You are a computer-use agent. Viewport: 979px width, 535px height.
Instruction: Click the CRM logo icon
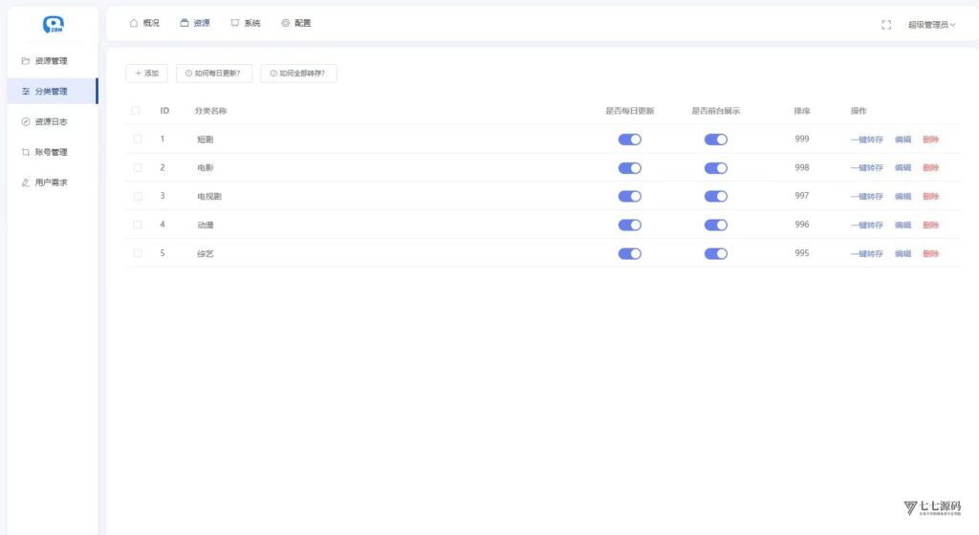click(54, 24)
